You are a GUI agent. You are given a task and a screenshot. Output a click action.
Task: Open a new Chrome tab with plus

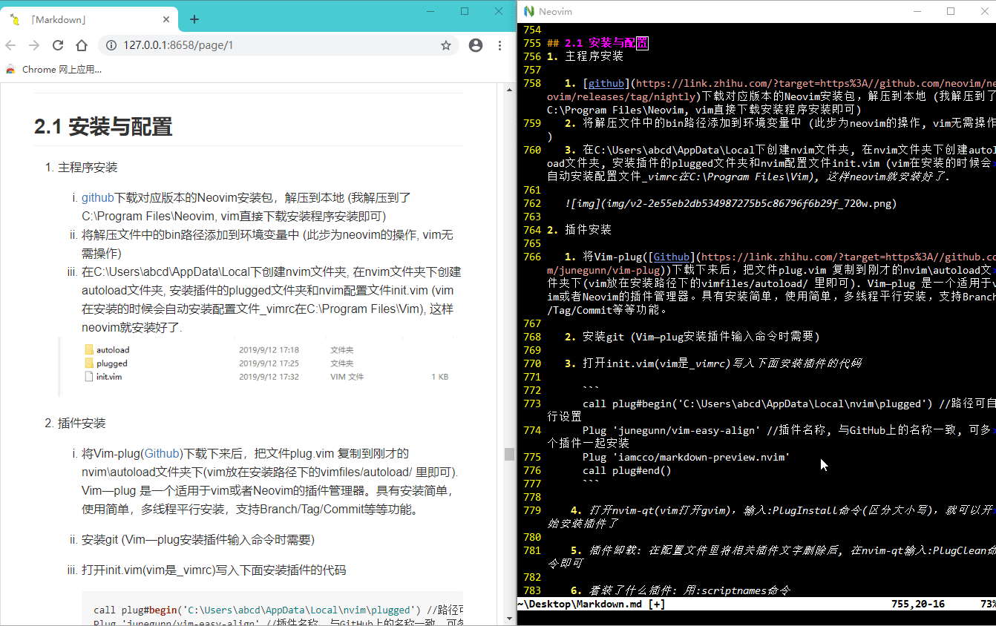194,19
